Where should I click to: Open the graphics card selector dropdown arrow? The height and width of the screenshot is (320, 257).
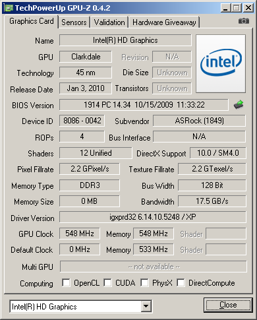click(146, 306)
